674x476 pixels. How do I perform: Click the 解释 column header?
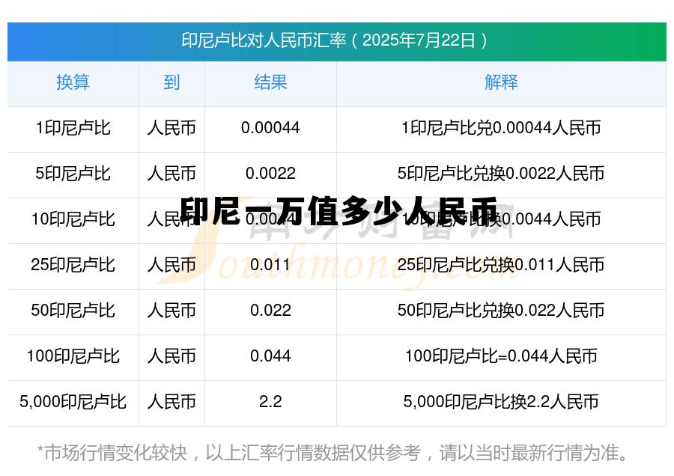point(503,83)
